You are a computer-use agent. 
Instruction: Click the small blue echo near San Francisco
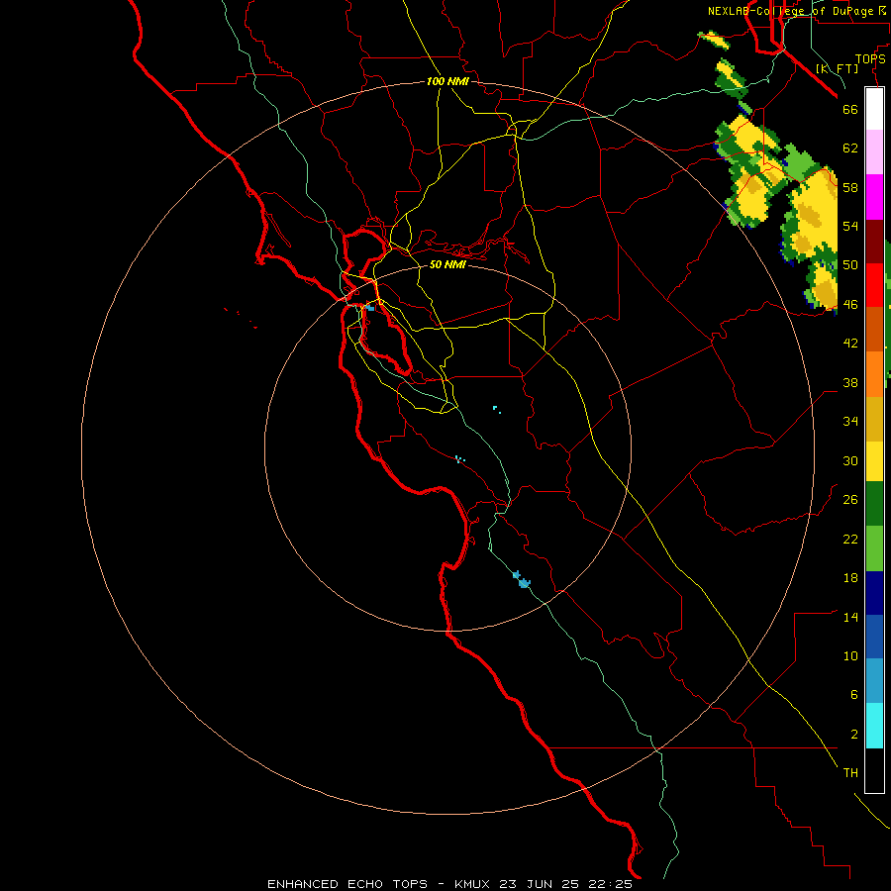[370, 308]
